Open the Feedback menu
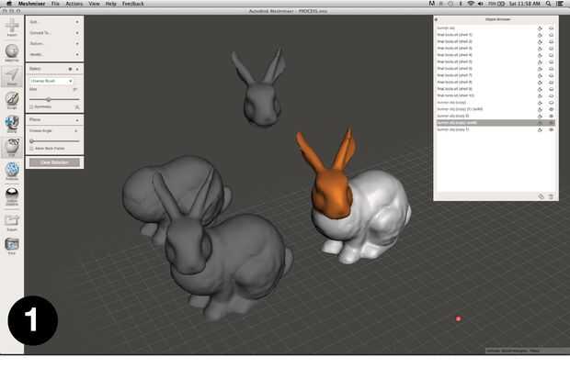Screen dimensions: 570x368 pos(133,4)
